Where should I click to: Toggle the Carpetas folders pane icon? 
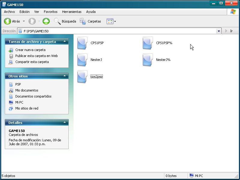tap(83, 21)
